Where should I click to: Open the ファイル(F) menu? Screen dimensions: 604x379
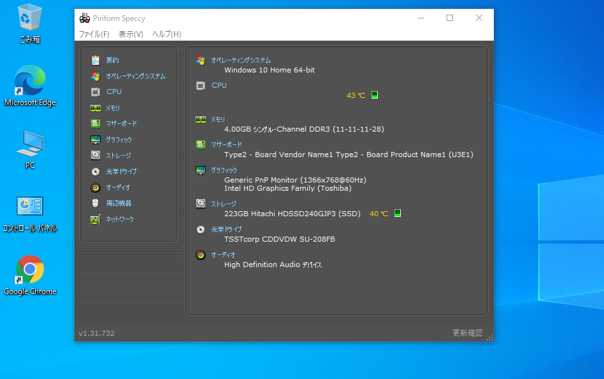pyautogui.click(x=94, y=34)
